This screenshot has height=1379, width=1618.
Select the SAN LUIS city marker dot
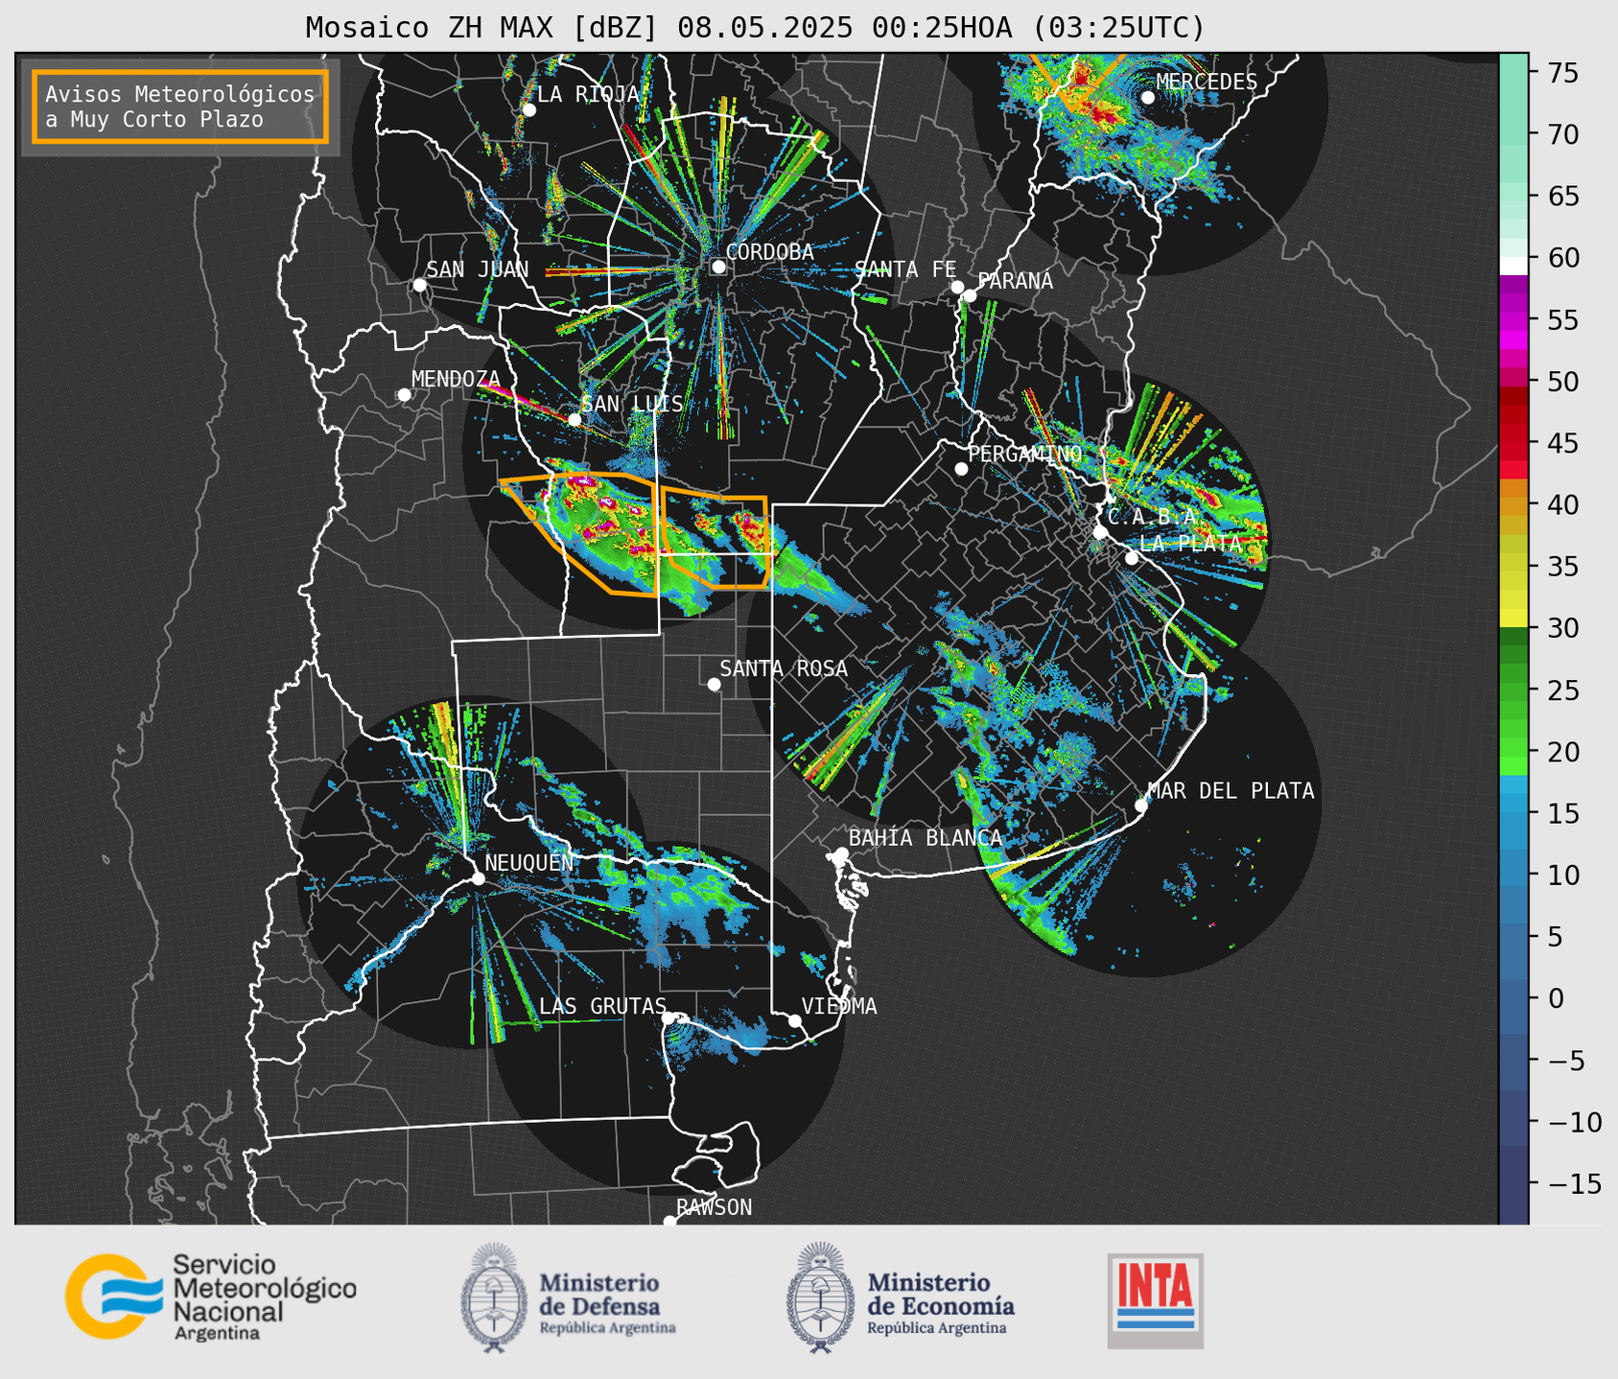point(575,419)
